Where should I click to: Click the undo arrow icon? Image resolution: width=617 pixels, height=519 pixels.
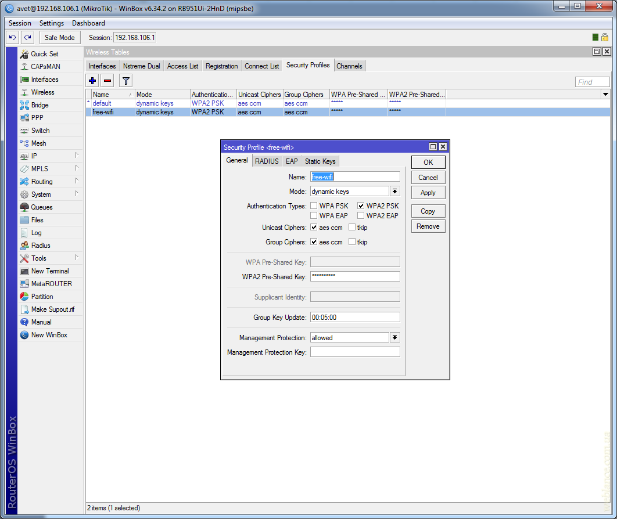point(12,37)
